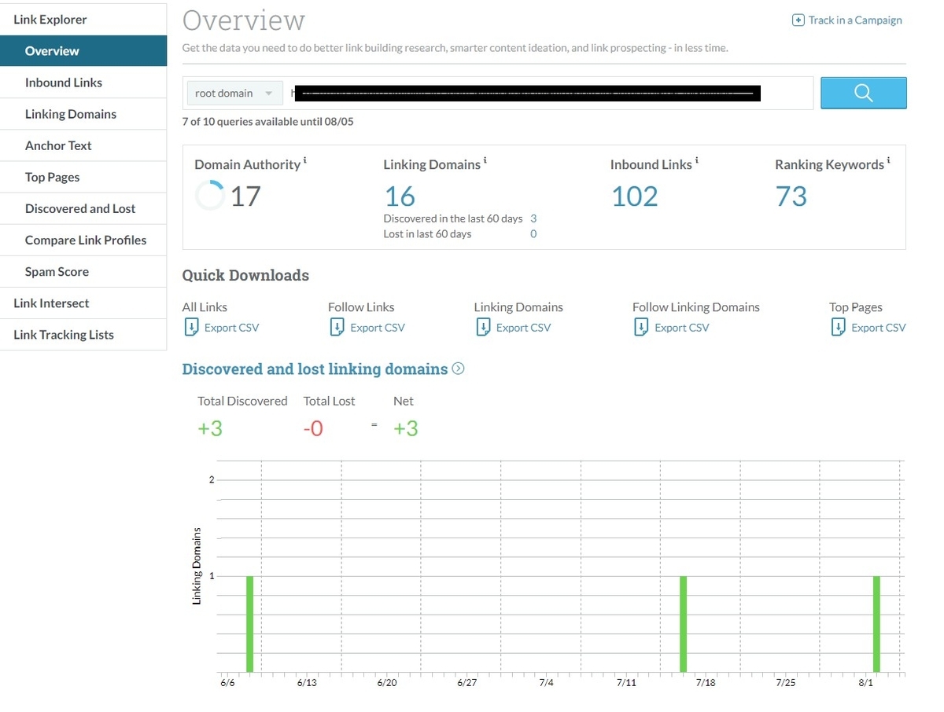Image resolution: width=944 pixels, height=712 pixels.
Task: Click Export CSV under Follow Linking Domains
Action: tap(682, 328)
